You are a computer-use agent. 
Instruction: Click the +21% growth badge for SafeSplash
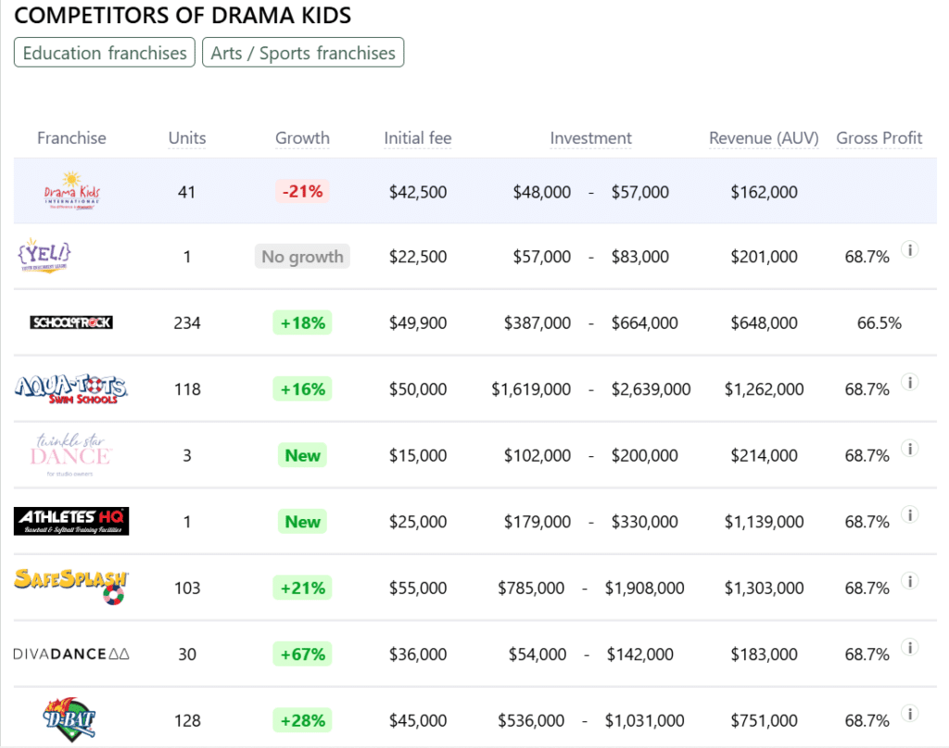[x=303, y=588]
